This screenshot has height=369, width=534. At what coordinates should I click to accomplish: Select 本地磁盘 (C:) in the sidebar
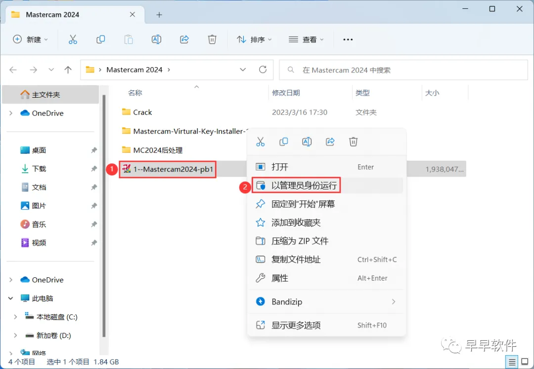click(x=51, y=317)
